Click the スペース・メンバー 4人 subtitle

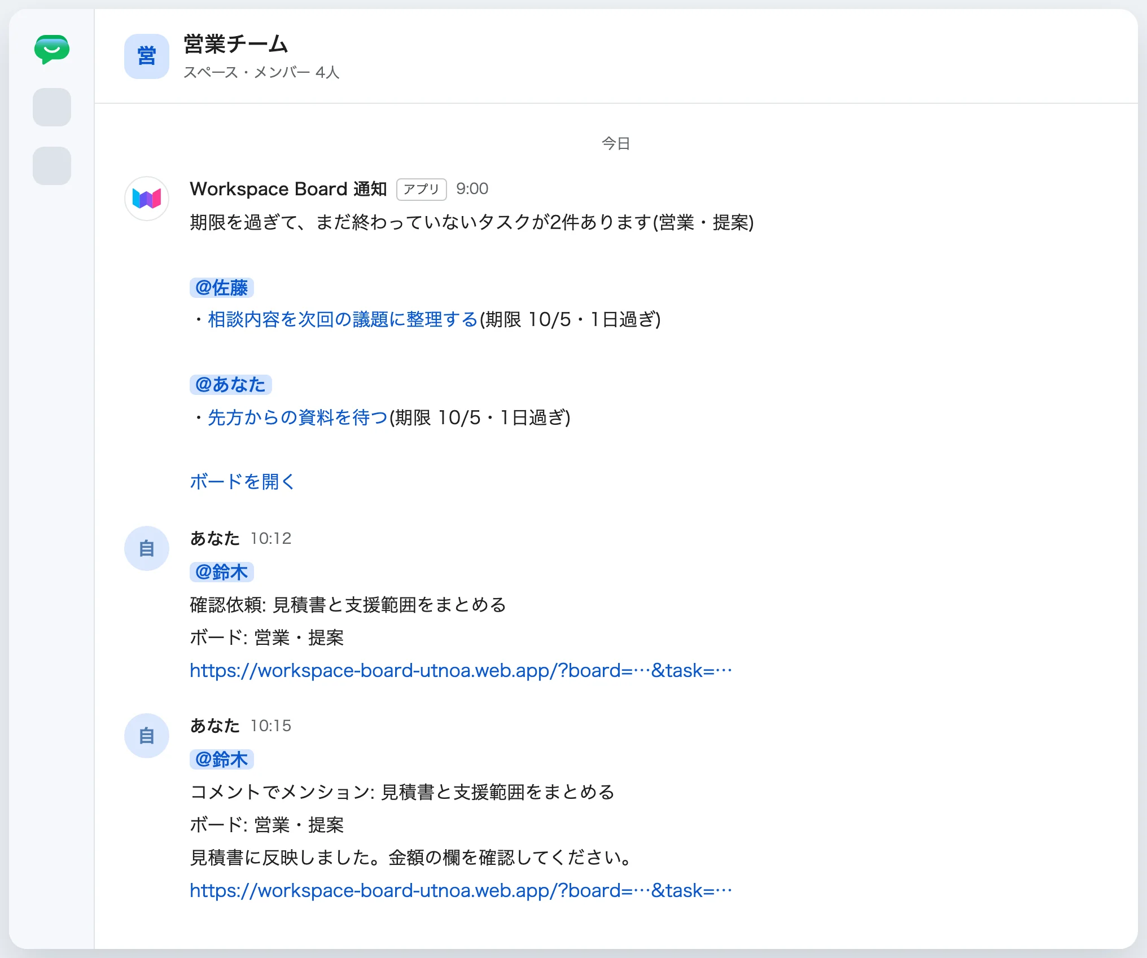point(261,72)
